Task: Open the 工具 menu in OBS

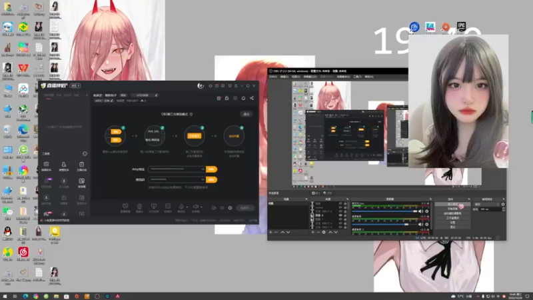Action: tap(358, 77)
